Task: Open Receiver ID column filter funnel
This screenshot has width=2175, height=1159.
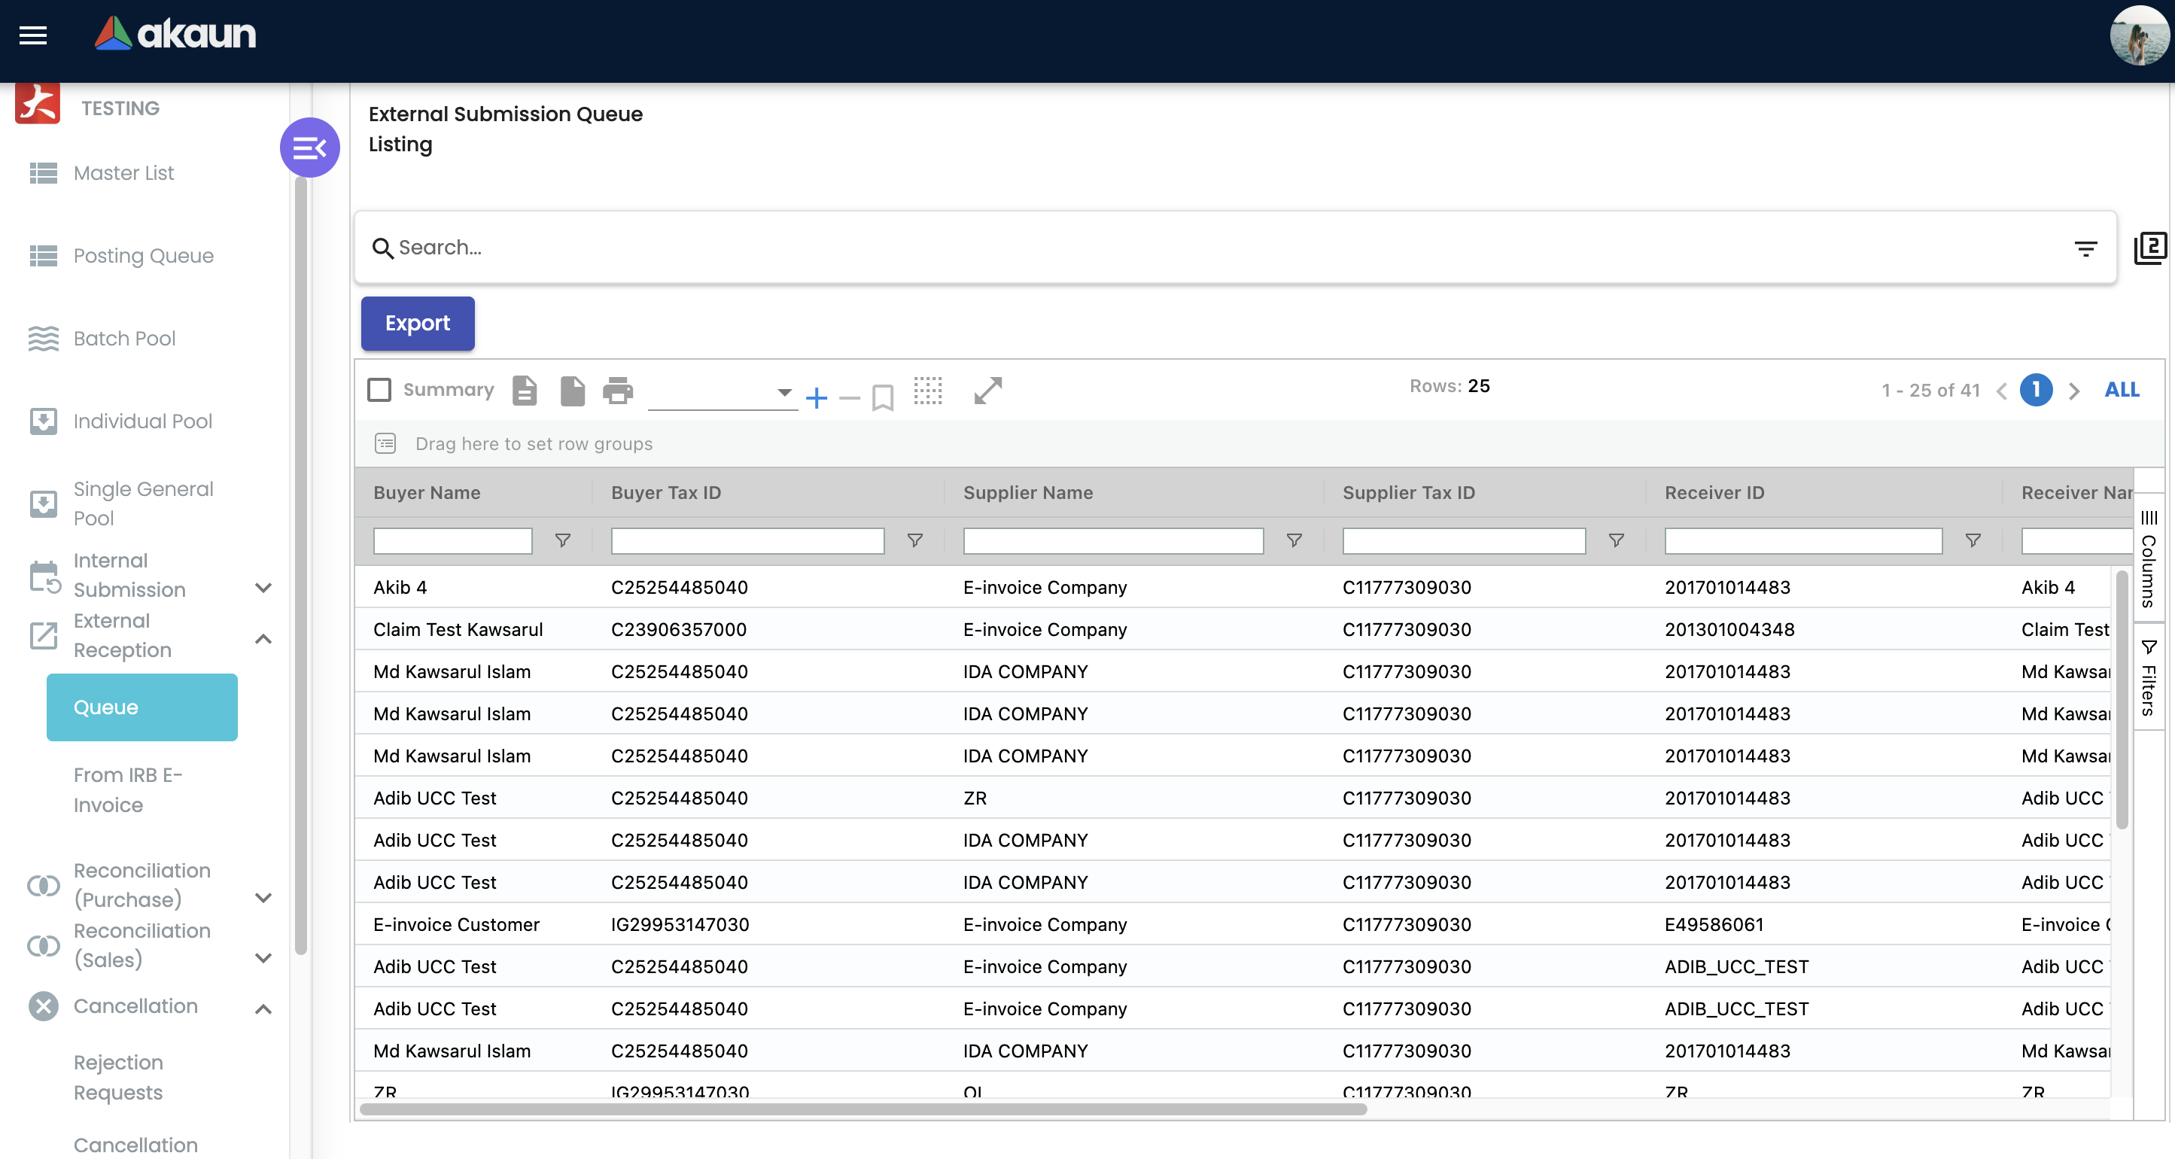Action: click(x=1973, y=540)
